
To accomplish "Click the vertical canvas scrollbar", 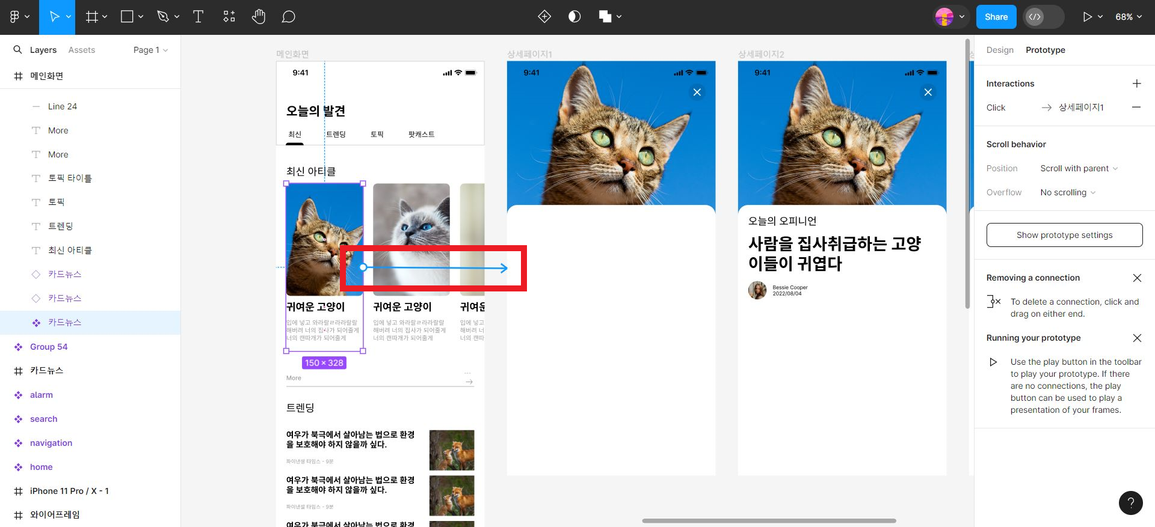I will 967,174.
